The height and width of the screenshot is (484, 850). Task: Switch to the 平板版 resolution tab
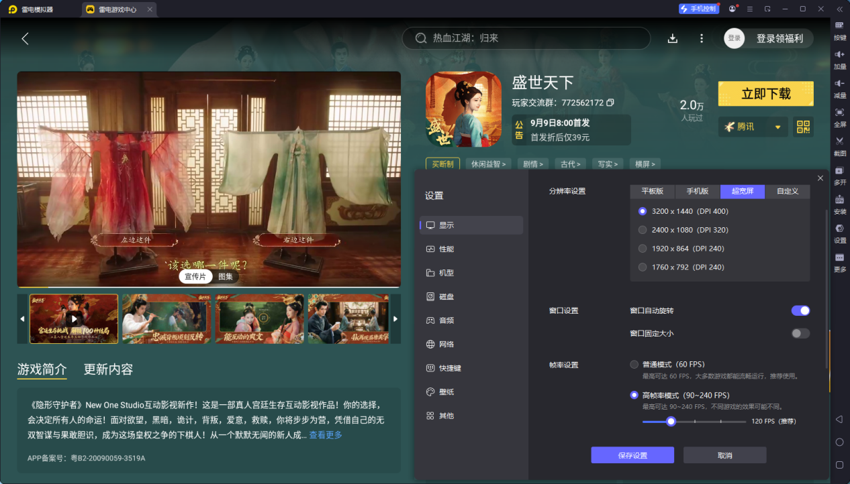coord(653,191)
